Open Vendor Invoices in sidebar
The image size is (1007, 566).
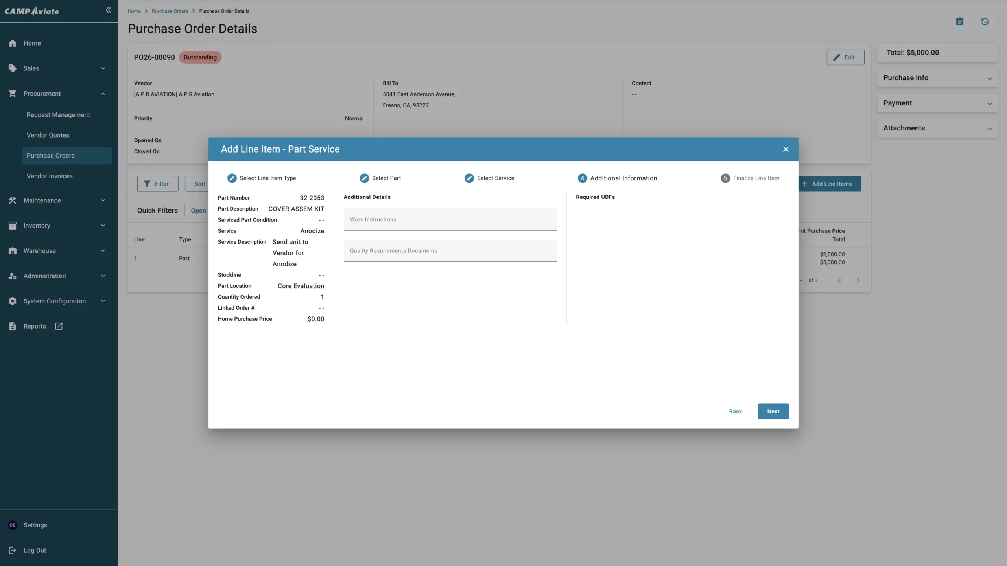50,176
